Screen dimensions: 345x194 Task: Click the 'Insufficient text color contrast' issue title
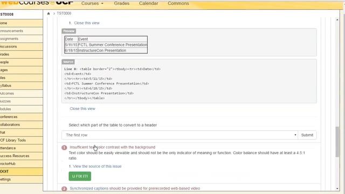tap(113, 147)
